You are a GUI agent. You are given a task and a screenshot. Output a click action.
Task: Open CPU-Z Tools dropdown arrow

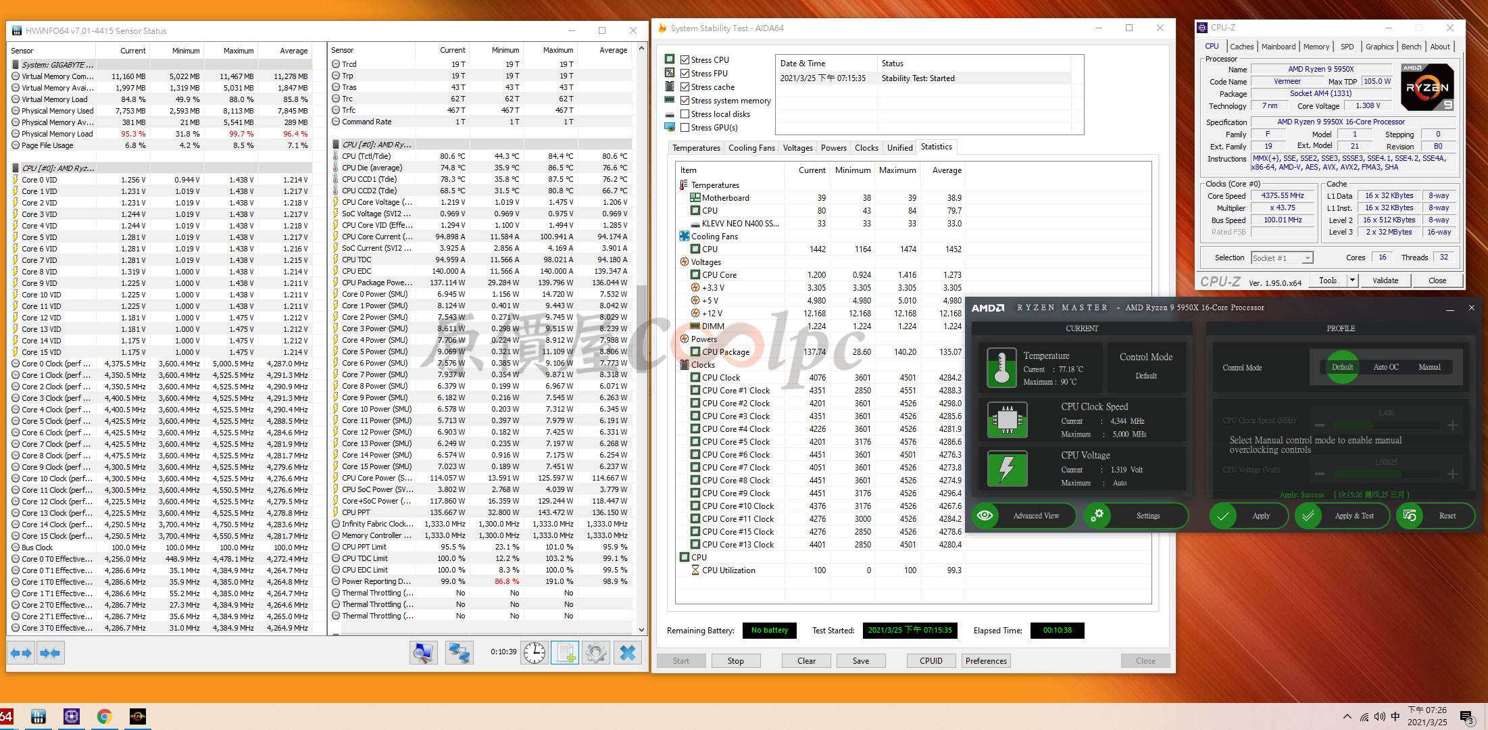coord(1352,281)
